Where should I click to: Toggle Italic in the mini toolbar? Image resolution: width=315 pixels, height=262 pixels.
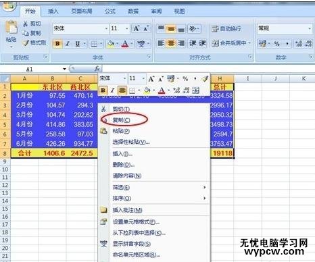tap(112, 90)
